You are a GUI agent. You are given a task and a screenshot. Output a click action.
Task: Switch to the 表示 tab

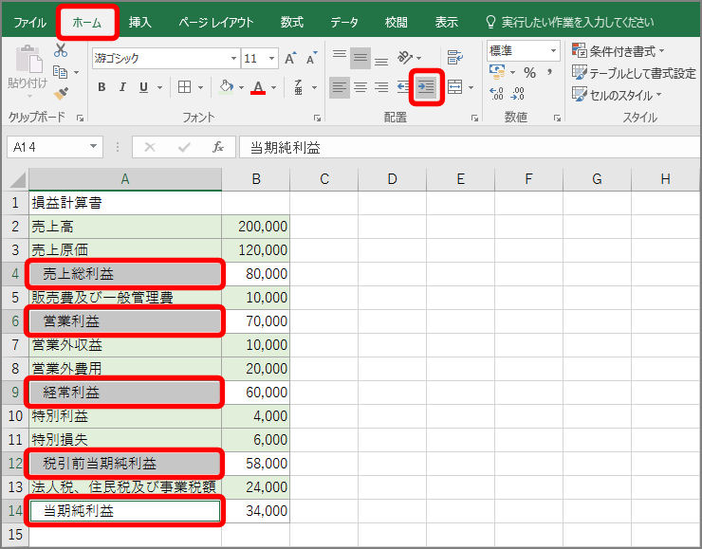click(x=447, y=23)
